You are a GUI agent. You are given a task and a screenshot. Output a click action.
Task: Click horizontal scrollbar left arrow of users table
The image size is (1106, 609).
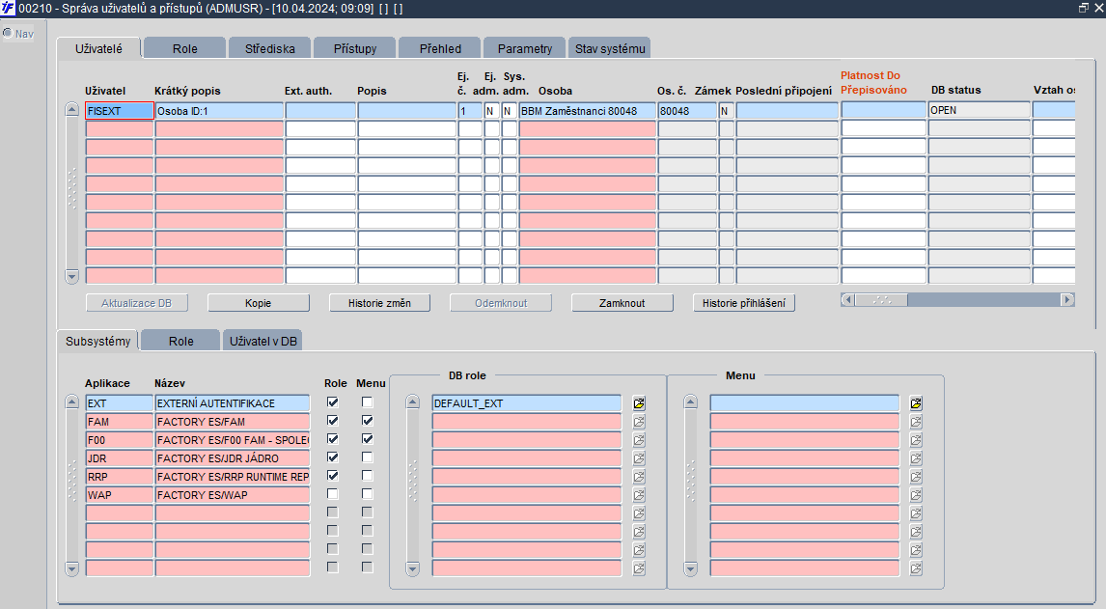tap(848, 300)
